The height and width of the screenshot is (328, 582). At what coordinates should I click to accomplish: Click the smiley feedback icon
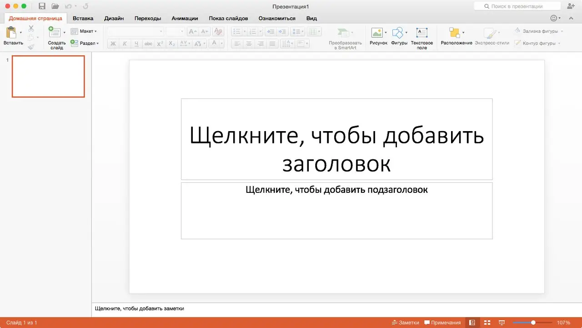pyautogui.click(x=553, y=18)
